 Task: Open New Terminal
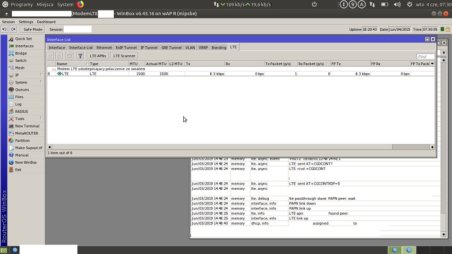click(x=27, y=126)
